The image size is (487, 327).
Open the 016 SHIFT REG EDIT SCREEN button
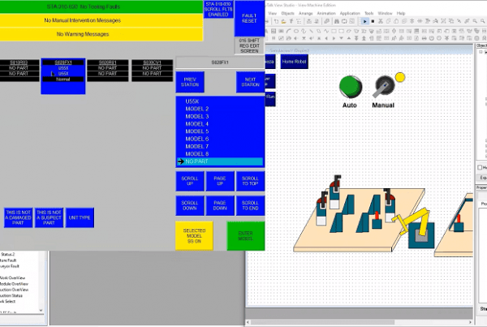tap(249, 45)
